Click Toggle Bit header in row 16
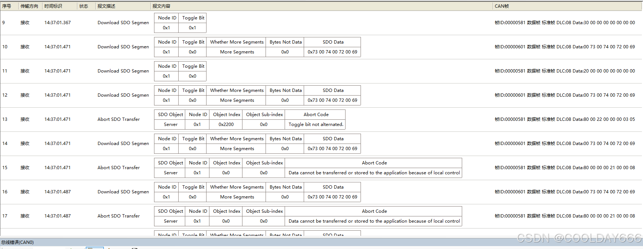Screen dimensions: 643x249 pos(193,187)
